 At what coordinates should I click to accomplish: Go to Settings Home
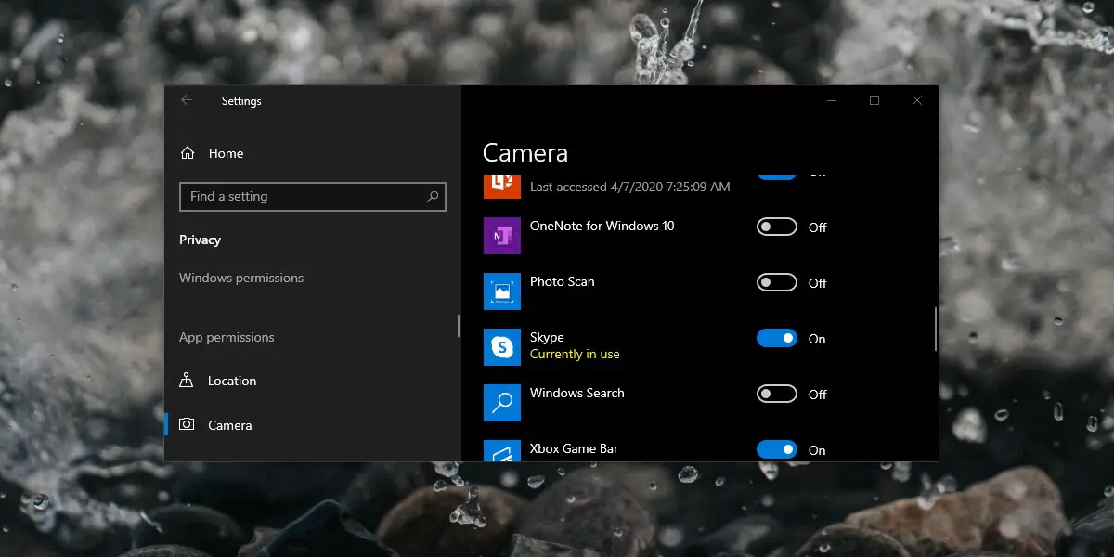click(x=226, y=153)
